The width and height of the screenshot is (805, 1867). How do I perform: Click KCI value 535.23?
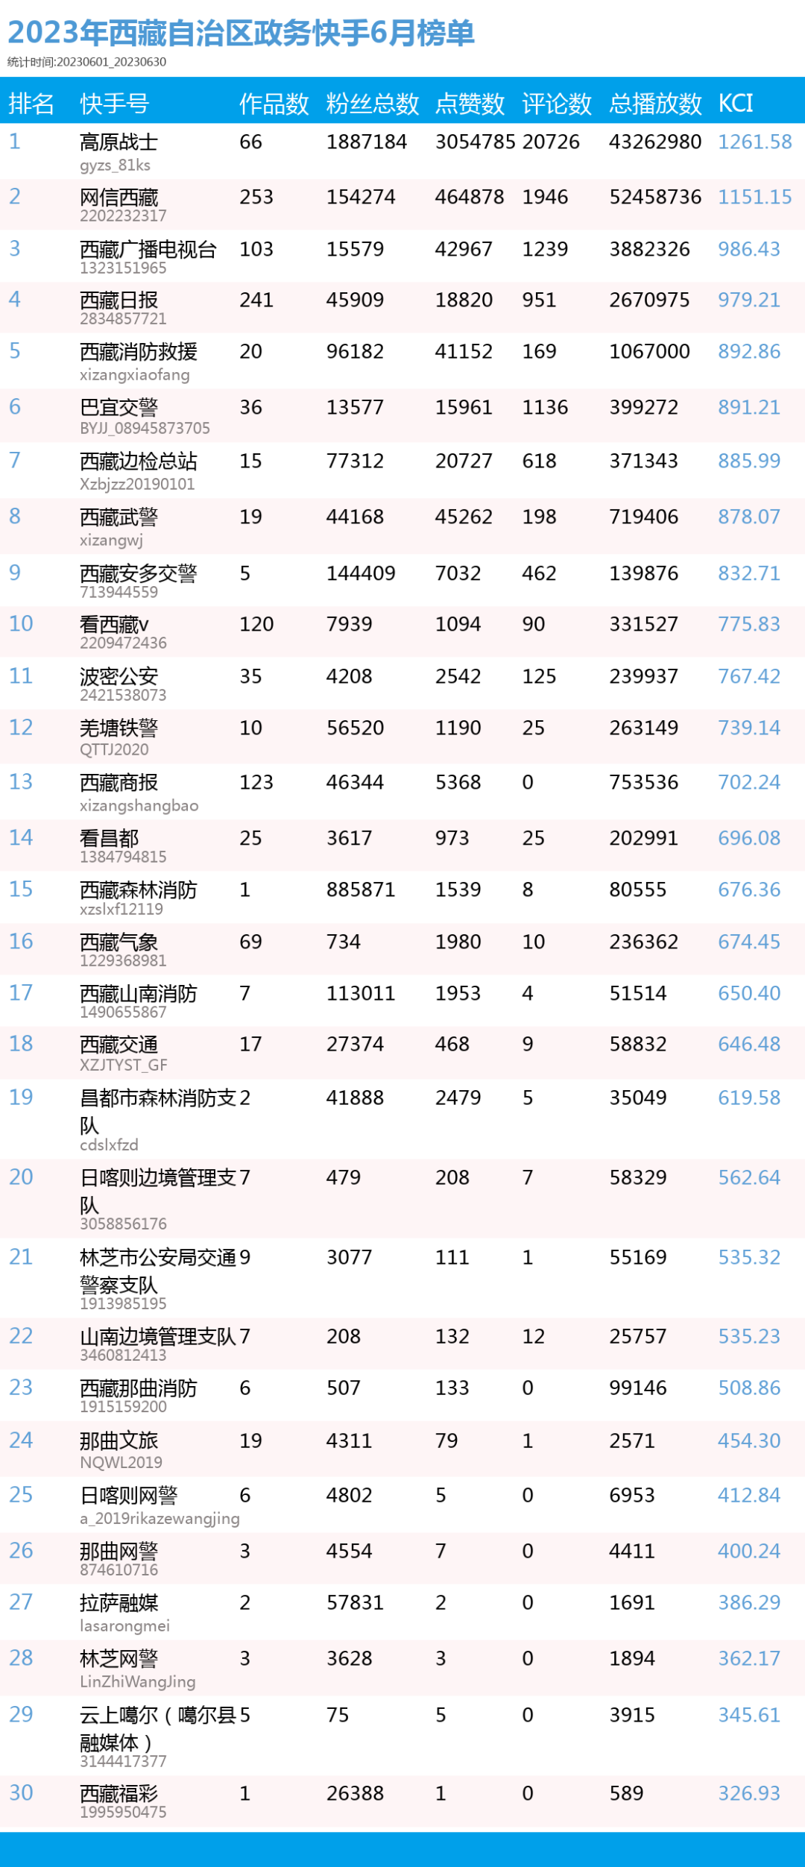point(749,1336)
